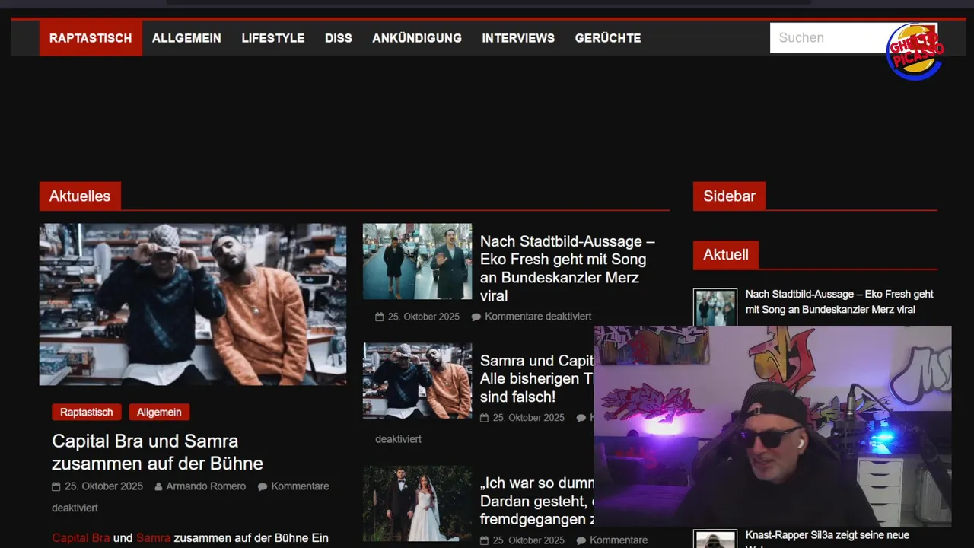Viewport: 974px width, 548px height.
Task: Open the ANKÜNDIGUNG category
Action: (x=417, y=38)
